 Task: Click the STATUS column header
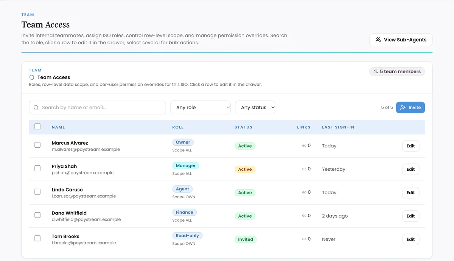coord(243,127)
